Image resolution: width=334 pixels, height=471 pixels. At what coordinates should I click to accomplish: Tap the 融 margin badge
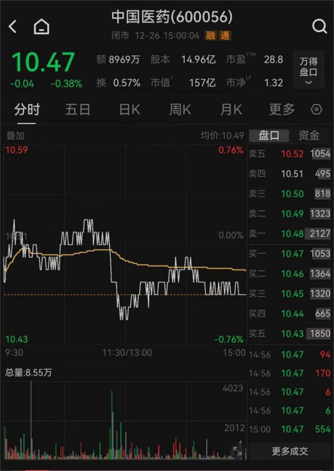coord(211,36)
